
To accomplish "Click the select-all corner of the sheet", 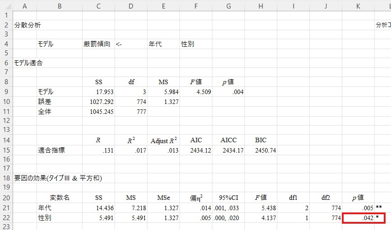I will coord(6,5).
